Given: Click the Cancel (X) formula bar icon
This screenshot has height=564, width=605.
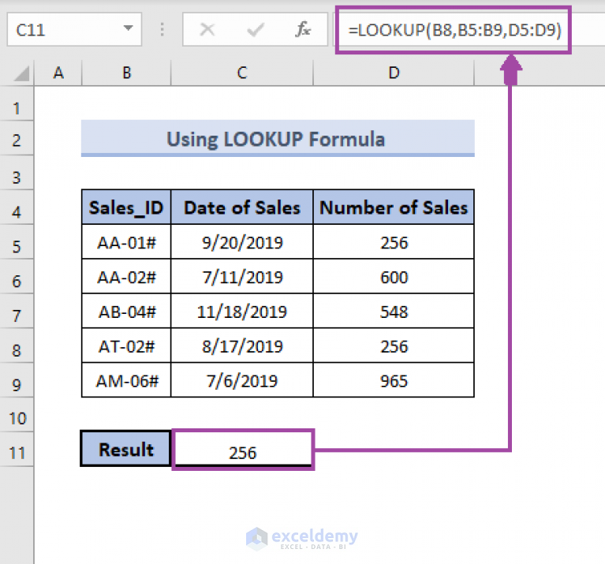Looking at the screenshot, I should click(x=207, y=31).
